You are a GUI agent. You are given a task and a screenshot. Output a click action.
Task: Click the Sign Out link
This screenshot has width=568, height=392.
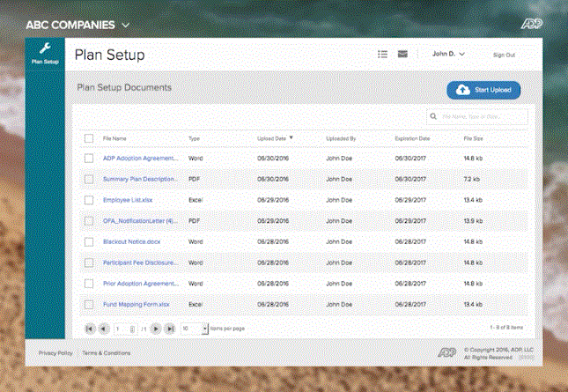click(504, 55)
